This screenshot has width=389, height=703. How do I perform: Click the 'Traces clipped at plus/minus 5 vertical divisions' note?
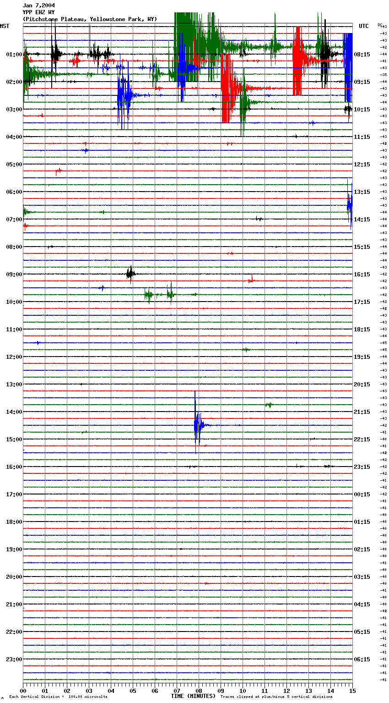[x=276, y=697]
